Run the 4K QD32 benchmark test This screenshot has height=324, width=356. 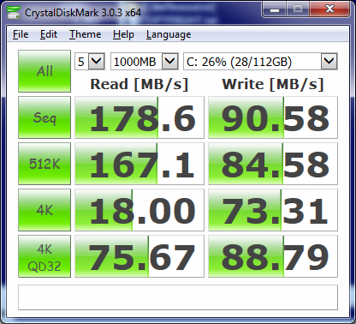(44, 256)
